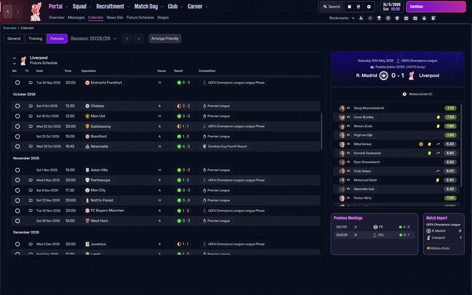The image size is (472, 295).
Task: Open the last bookmark icon in the row
Action: (433, 18)
